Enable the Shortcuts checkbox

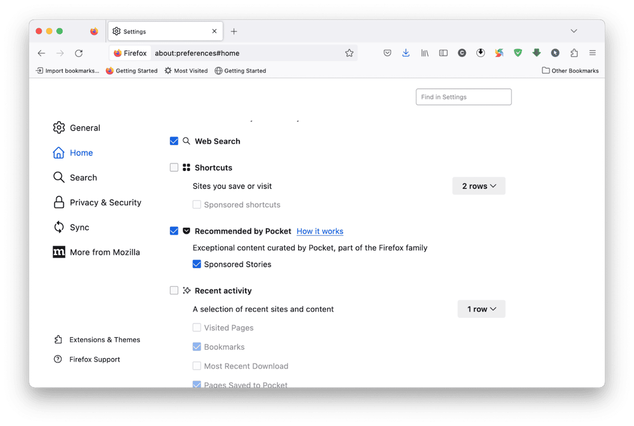[174, 167]
